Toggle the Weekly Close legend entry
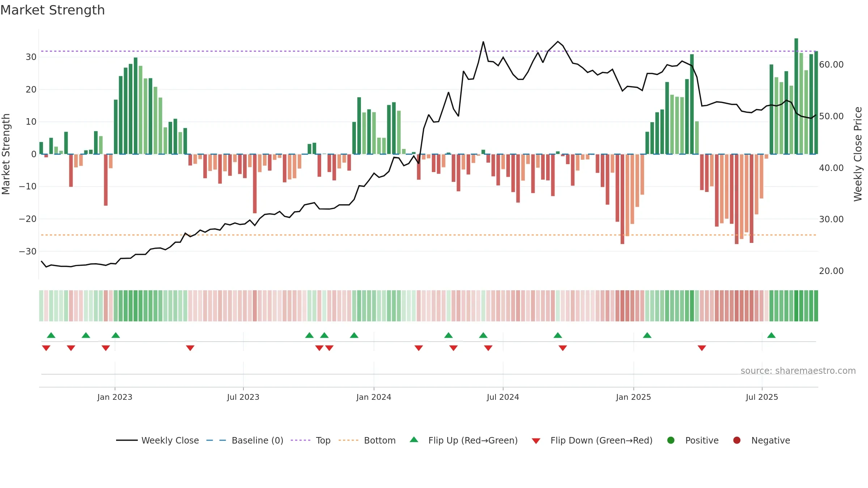868x488 pixels. click(157, 440)
